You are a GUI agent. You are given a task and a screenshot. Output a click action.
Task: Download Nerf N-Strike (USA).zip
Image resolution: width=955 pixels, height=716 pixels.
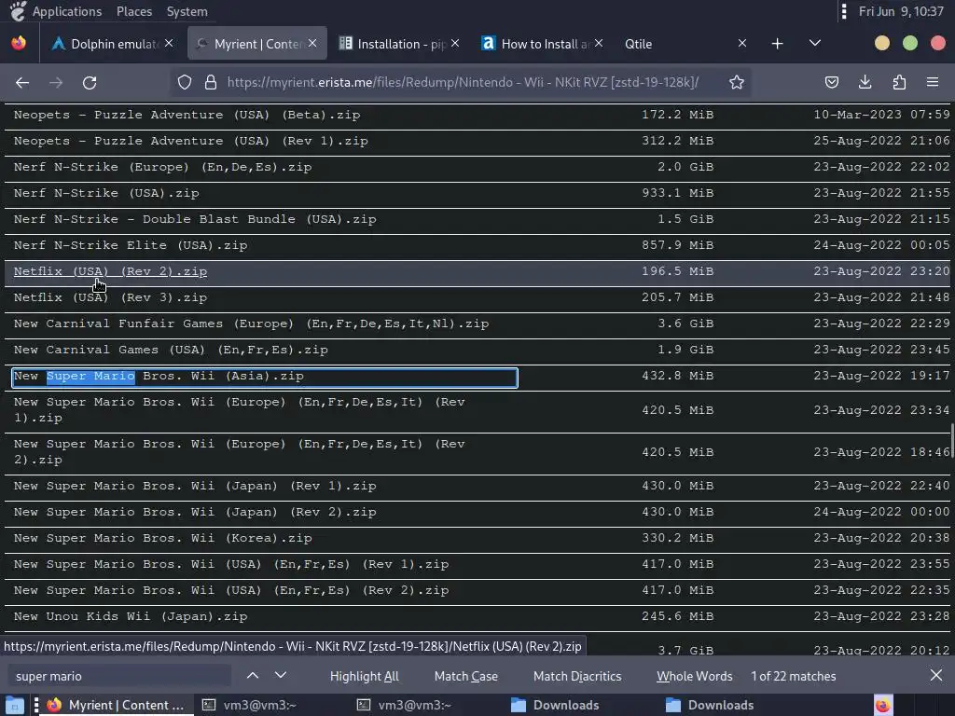click(106, 194)
